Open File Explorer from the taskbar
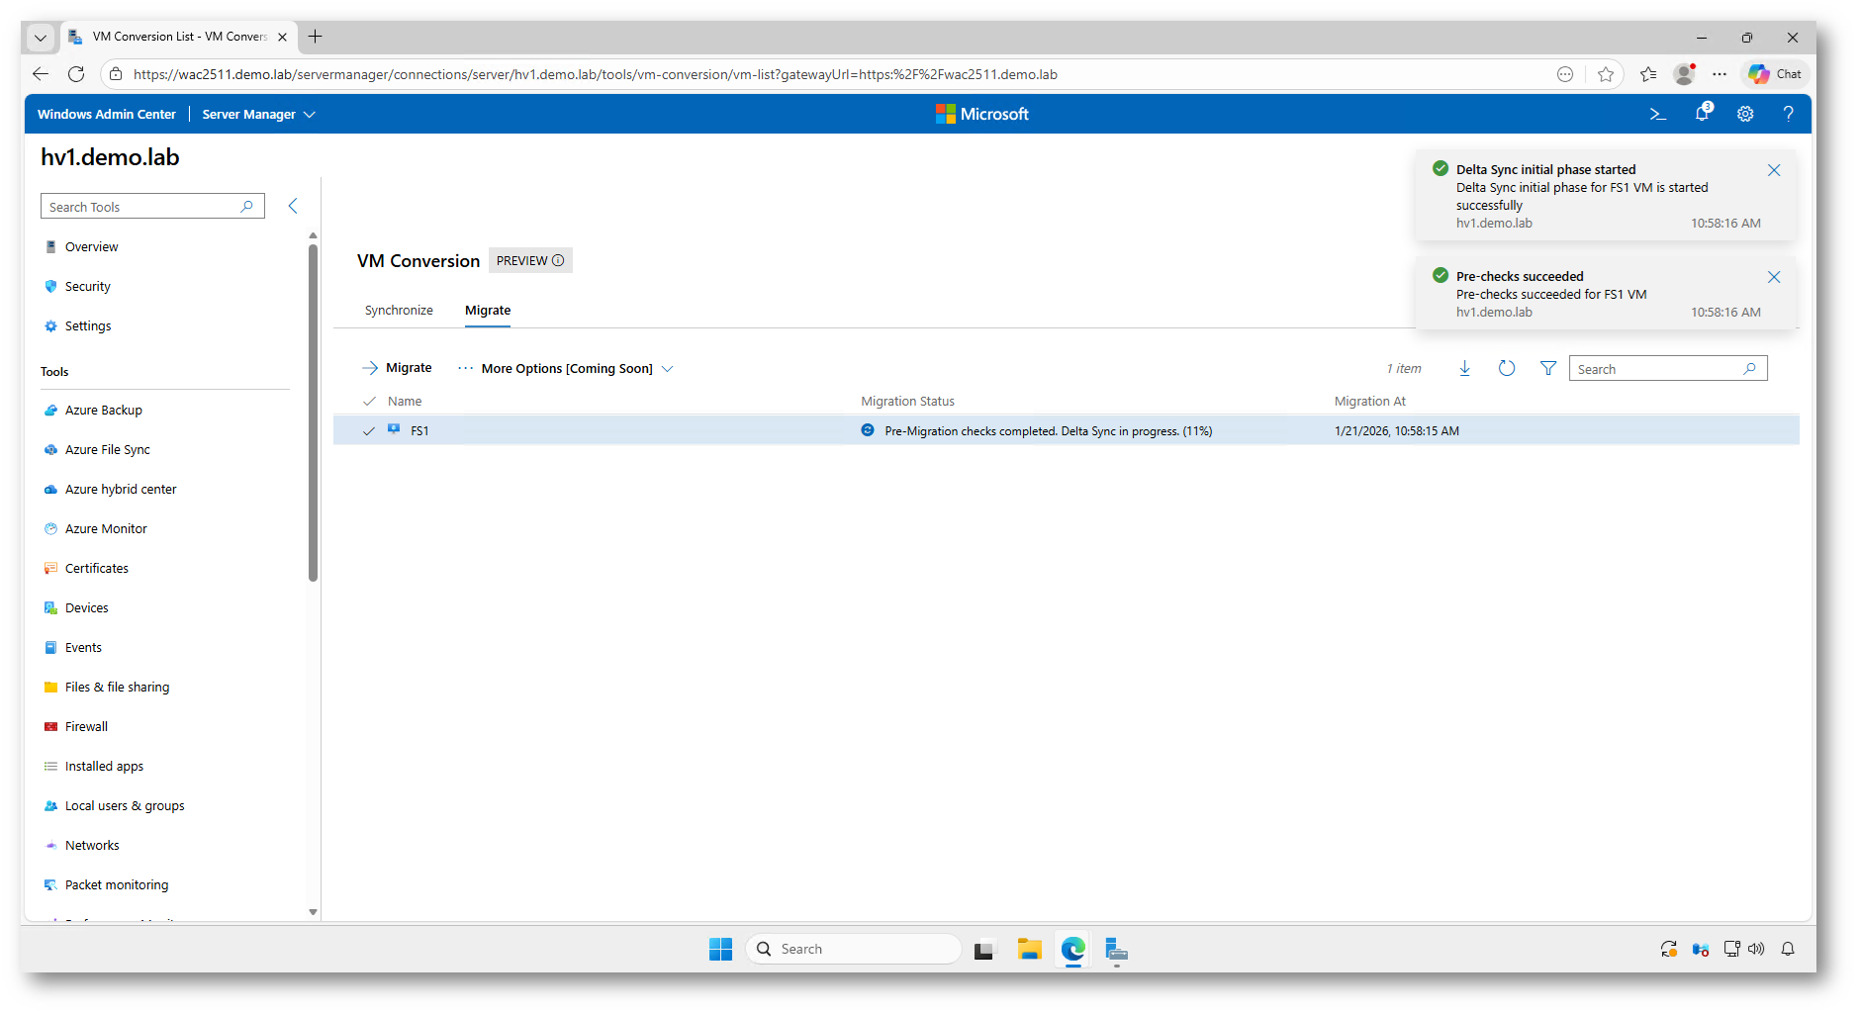Screen dimensions: 1858x1014 [x=1029, y=950]
